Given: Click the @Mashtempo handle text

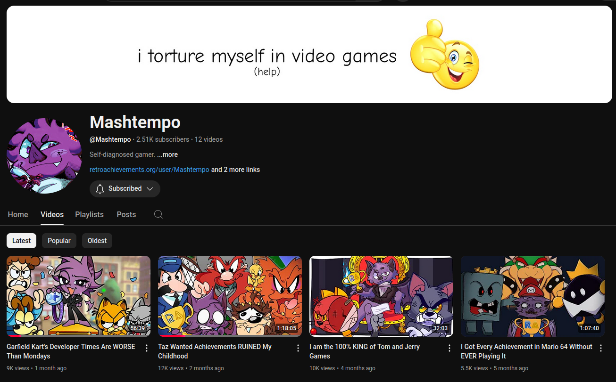Looking at the screenshot, I should tap(110, 139).
